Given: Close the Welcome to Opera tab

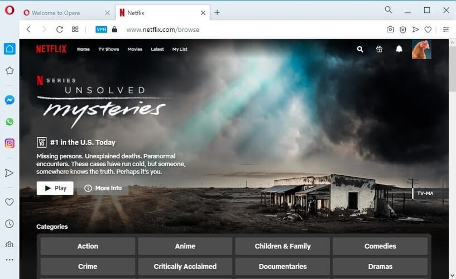Looking at the screenshot, I should (x=107, y=13).
